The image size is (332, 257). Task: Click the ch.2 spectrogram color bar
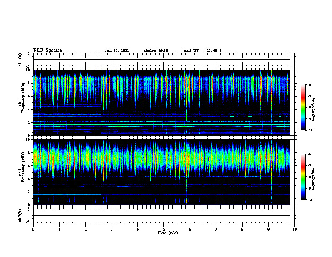coord(303,177)
